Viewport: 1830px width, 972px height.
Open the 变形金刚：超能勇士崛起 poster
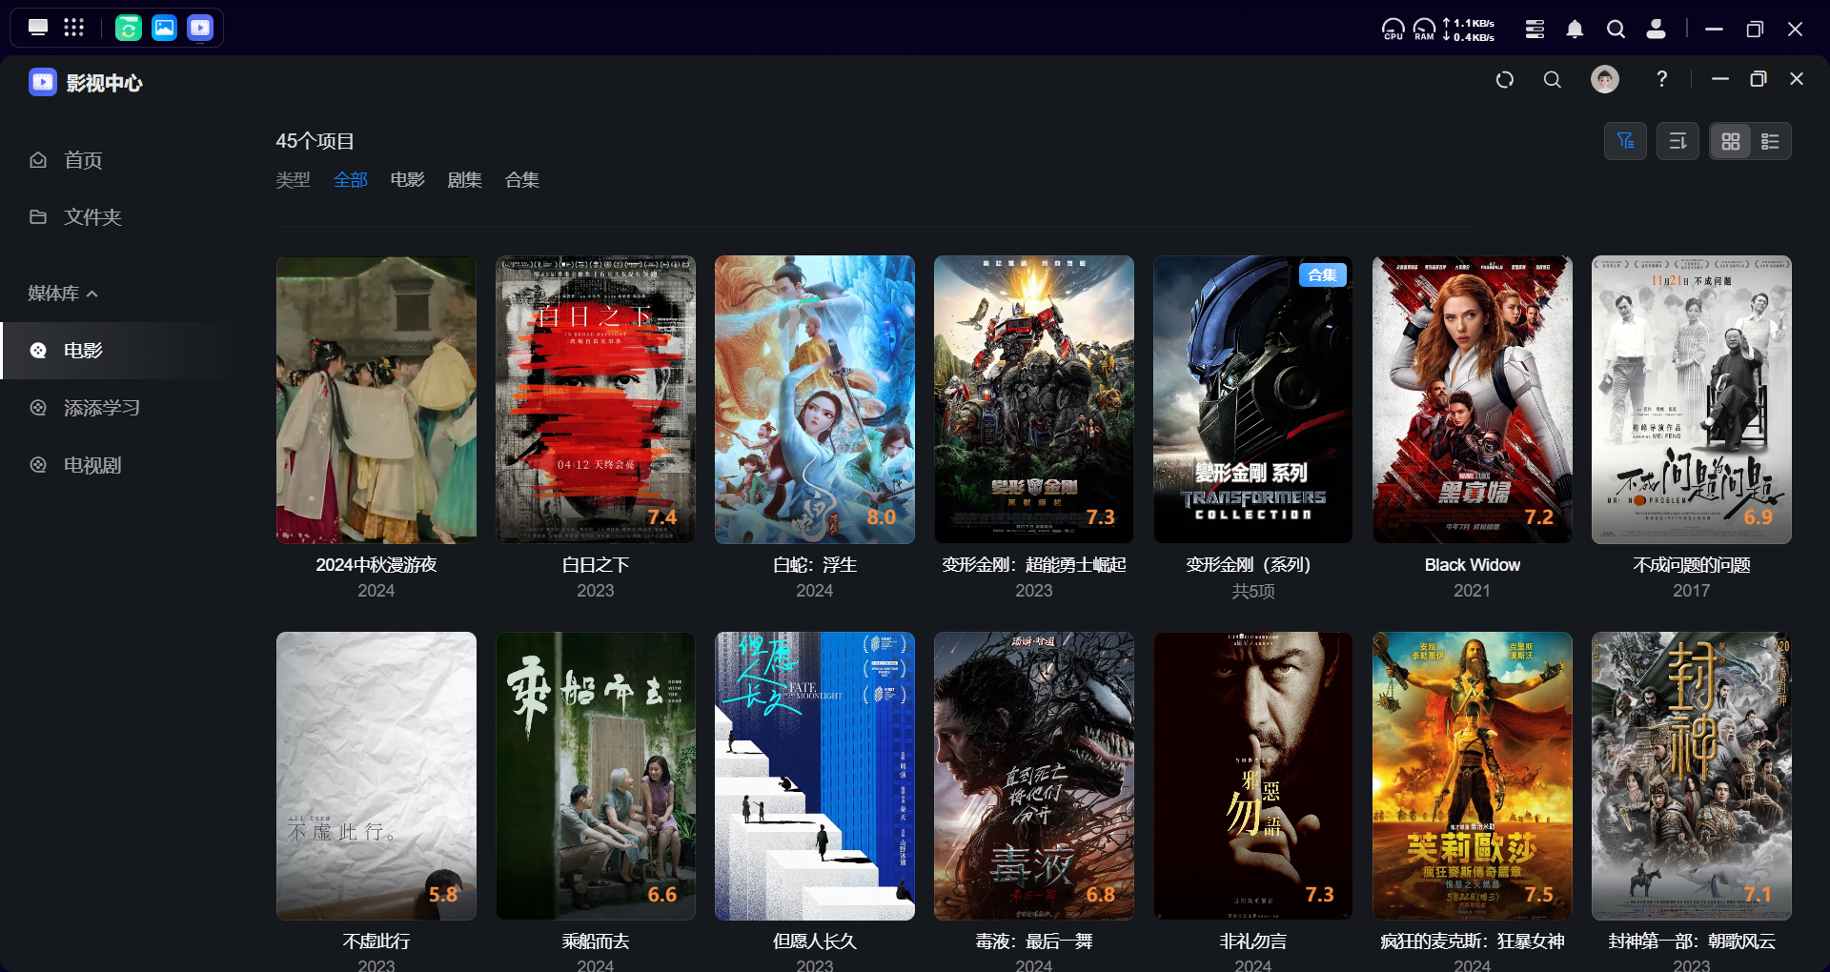tap(1034, 399)
